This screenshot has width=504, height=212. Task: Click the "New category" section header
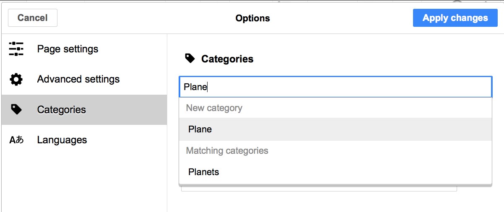pos(214,108)
